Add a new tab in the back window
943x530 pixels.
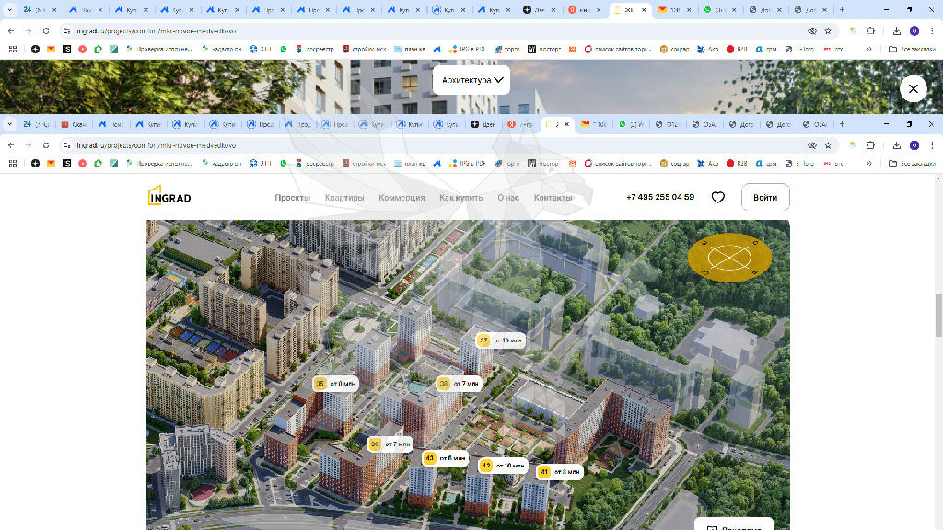coord(842,9)
